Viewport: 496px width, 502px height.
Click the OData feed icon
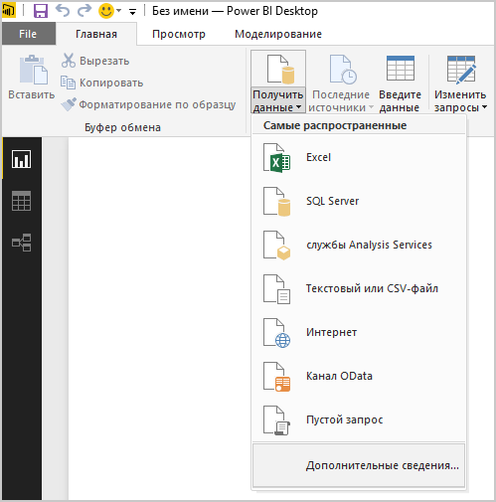pyautogui.click(x=276, y=377)
